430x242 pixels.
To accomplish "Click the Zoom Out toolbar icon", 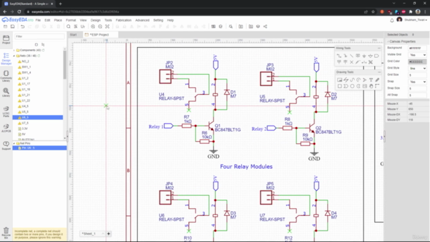I will point(100,27).
